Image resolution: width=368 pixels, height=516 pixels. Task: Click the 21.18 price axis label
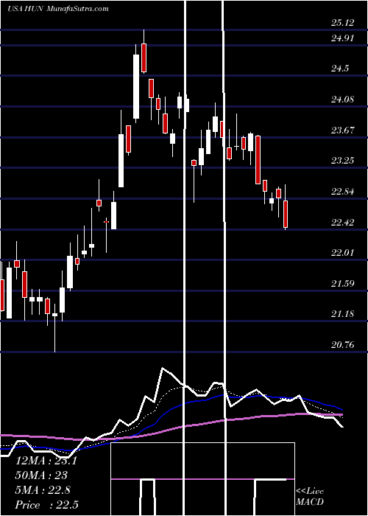pyautogui.click(x=342, y=313)
